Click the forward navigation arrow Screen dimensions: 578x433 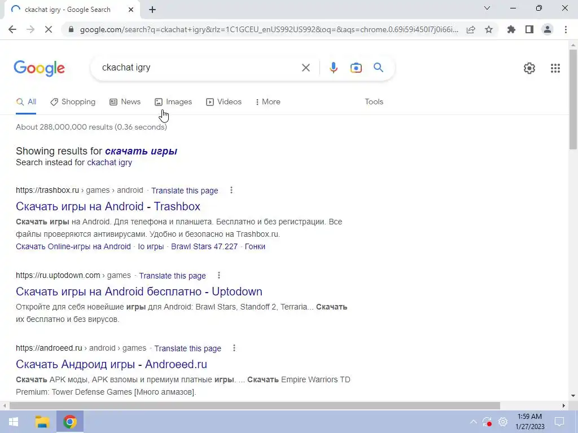pos(30,29)
